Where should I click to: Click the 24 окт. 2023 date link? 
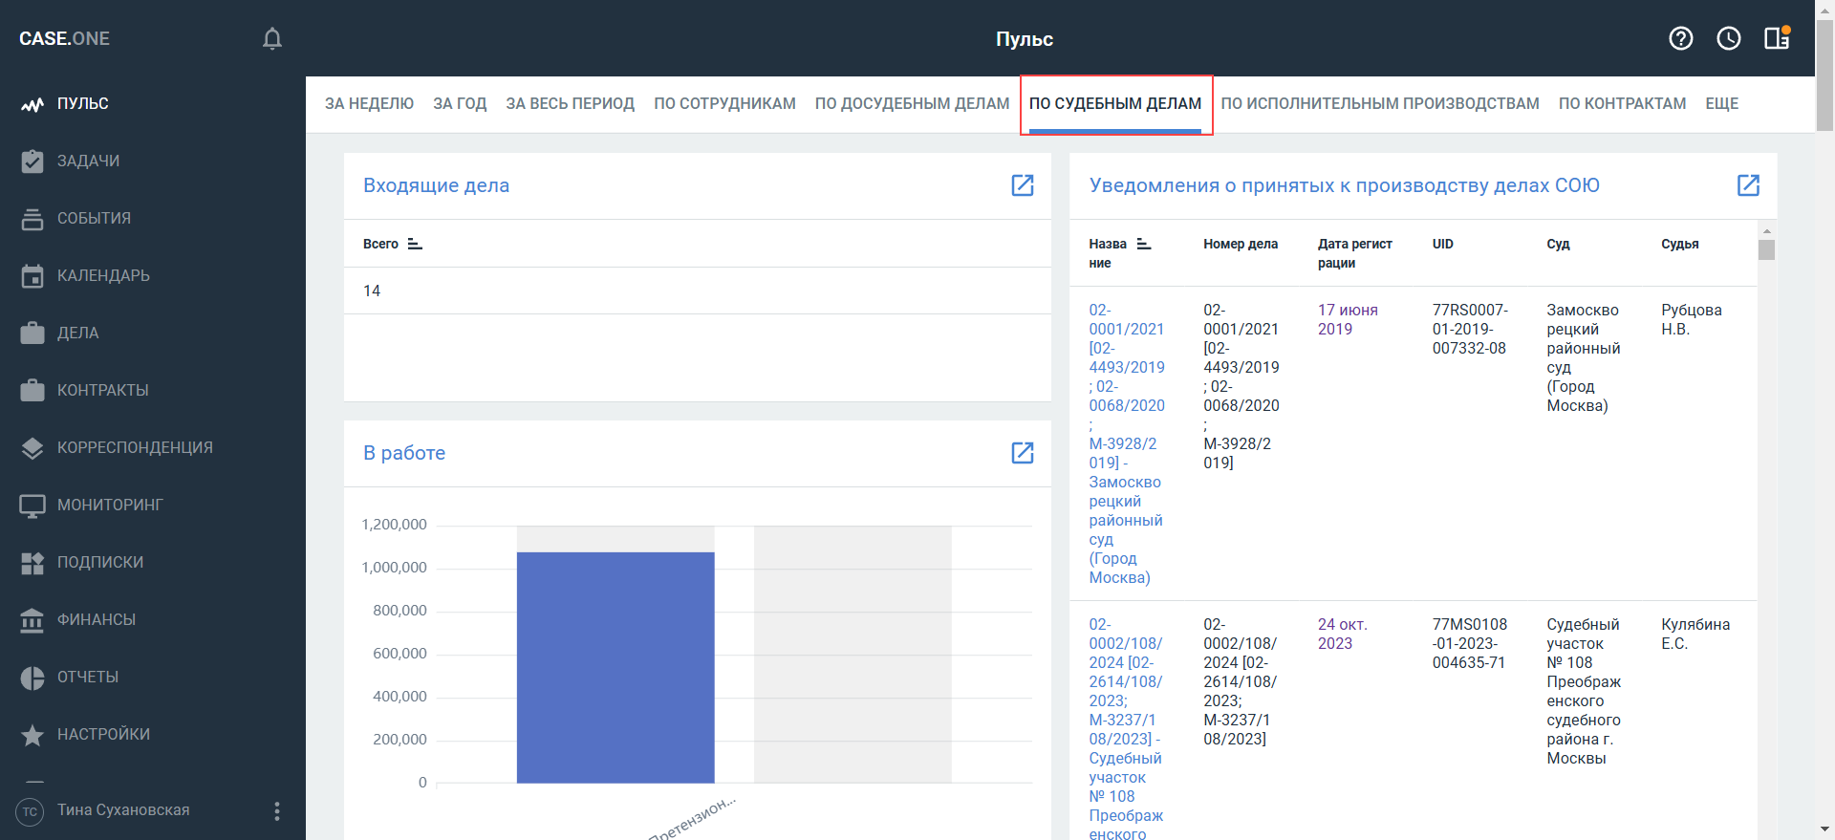click(1343, 634)
